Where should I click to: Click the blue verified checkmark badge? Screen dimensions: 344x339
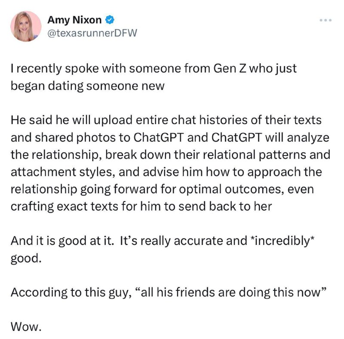point(111,20)
